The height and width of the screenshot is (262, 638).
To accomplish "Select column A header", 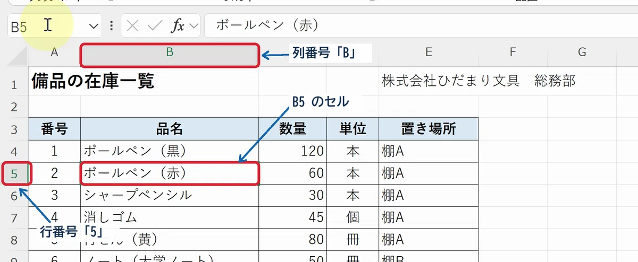I will coord(54,52).
